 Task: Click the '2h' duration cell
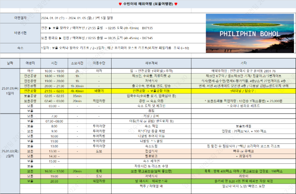[x=77, y=71]
